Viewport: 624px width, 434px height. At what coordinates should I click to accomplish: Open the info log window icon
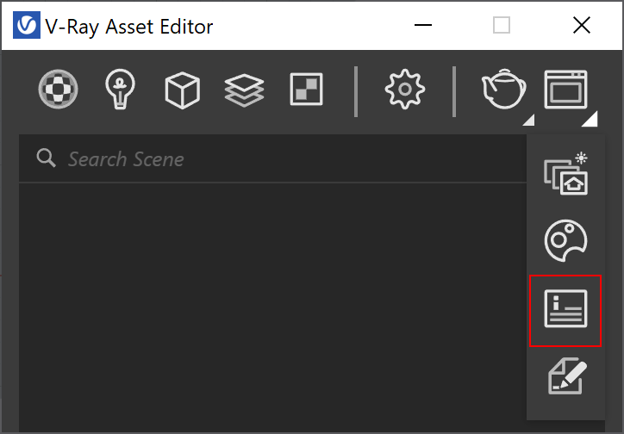pos(565,309)
